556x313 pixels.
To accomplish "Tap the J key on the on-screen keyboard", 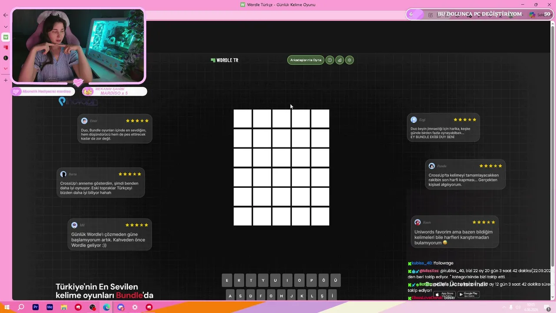I will pos(291,295).
